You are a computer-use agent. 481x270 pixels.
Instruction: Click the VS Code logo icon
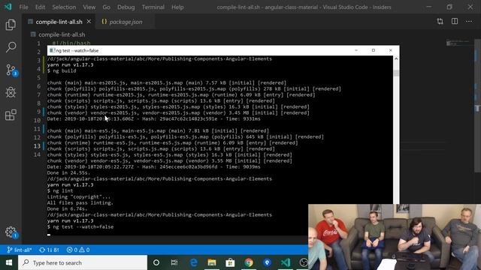pyautogui.click(x=8, y=7)
